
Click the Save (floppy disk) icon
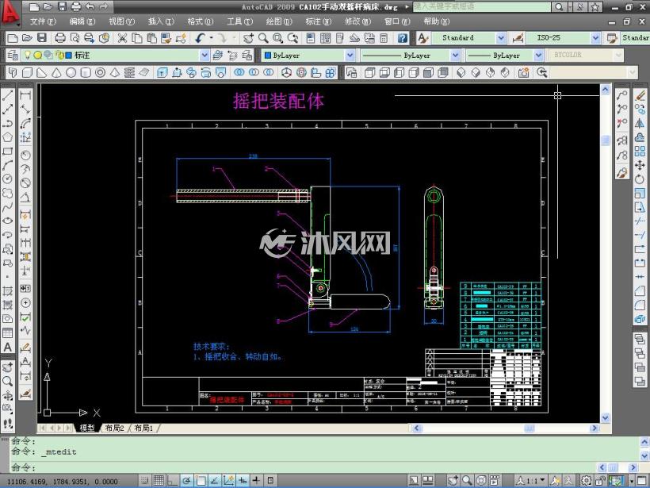click(42, 38)
